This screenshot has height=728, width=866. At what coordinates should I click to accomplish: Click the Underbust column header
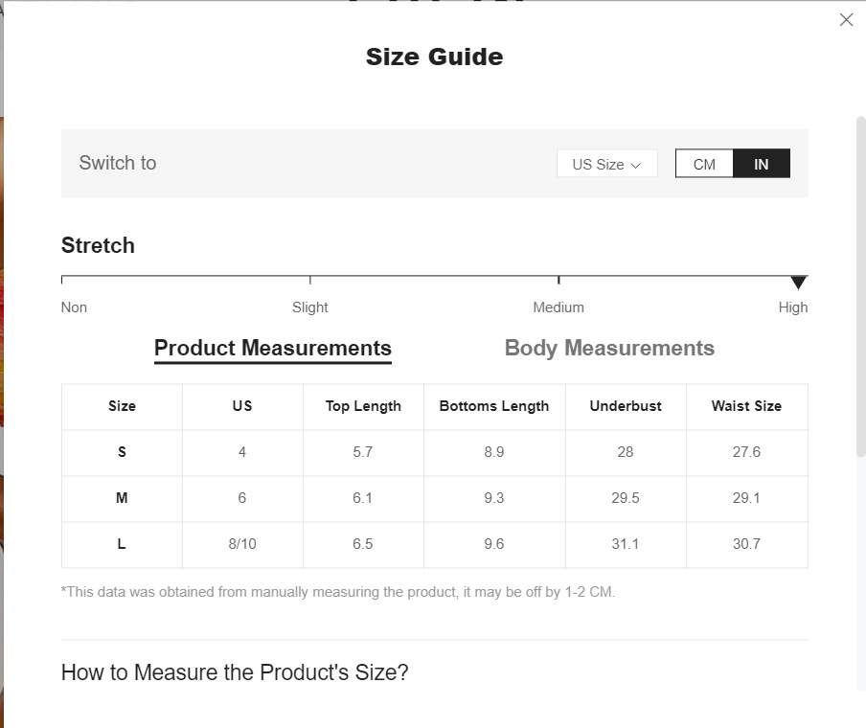(626, 406)
